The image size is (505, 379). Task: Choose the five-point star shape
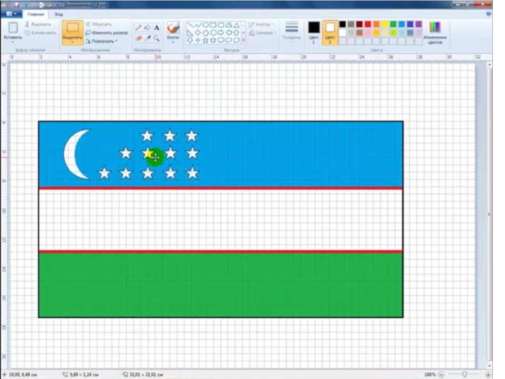coord(206,41)
